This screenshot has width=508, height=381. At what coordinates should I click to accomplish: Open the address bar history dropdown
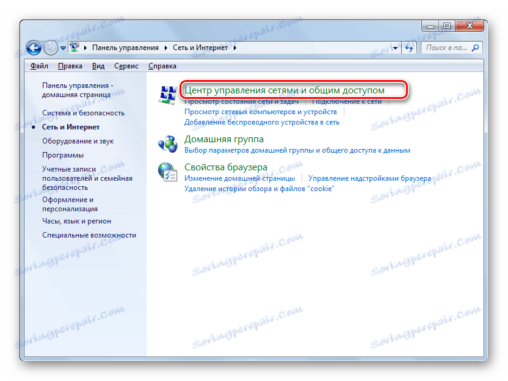[395, 48]
